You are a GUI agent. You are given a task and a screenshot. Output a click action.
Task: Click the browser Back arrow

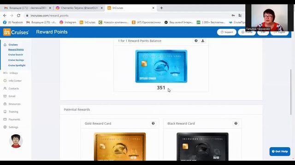click(5, 16)
